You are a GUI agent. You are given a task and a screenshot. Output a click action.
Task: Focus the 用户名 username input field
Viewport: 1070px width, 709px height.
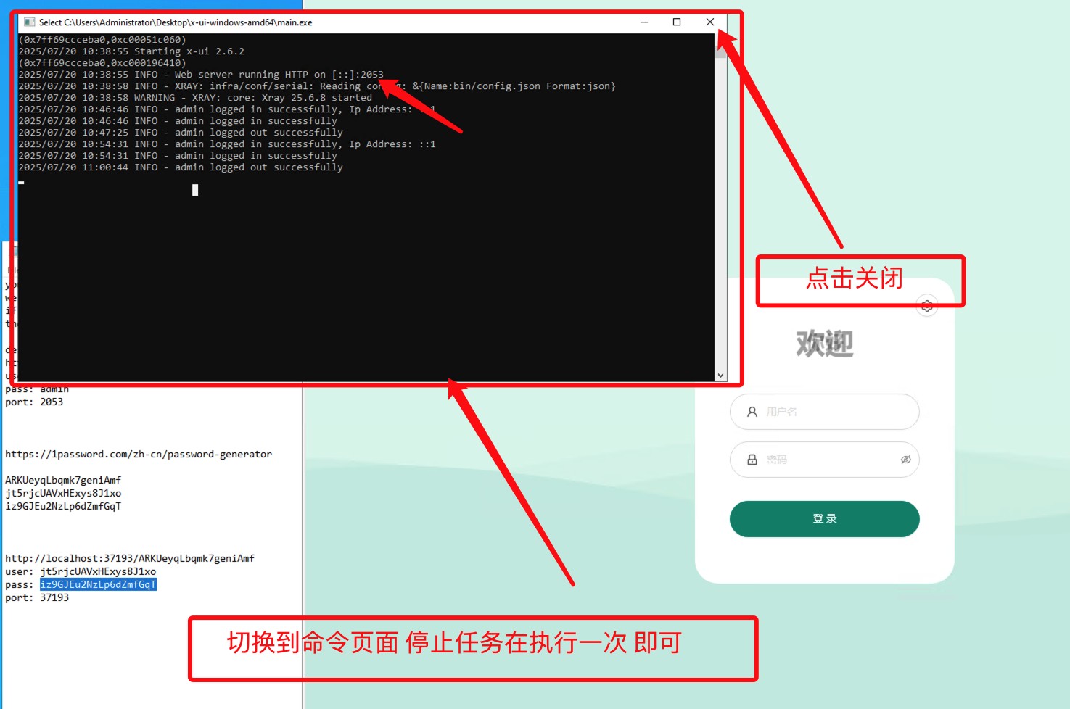pyautogui.click(x=834, y=412)
